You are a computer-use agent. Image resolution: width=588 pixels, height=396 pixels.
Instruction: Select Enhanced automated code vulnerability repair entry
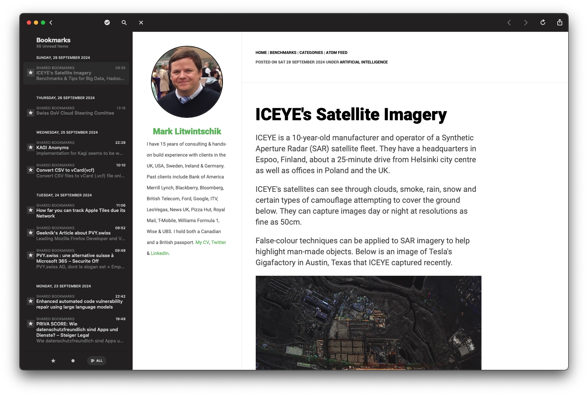pyautogui.click(x=76, y=301)
